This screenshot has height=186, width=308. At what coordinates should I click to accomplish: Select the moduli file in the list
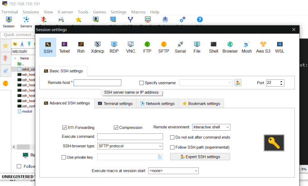point(25,112)
